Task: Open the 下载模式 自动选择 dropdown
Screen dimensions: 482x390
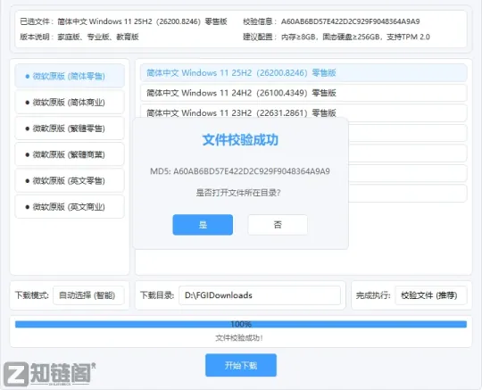Action: [x=88, y=295]
